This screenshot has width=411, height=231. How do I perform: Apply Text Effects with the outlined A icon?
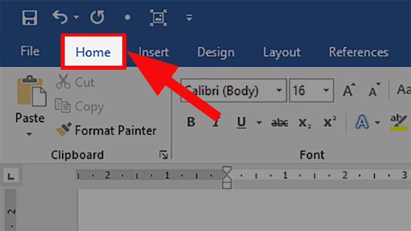pos(362,123)
